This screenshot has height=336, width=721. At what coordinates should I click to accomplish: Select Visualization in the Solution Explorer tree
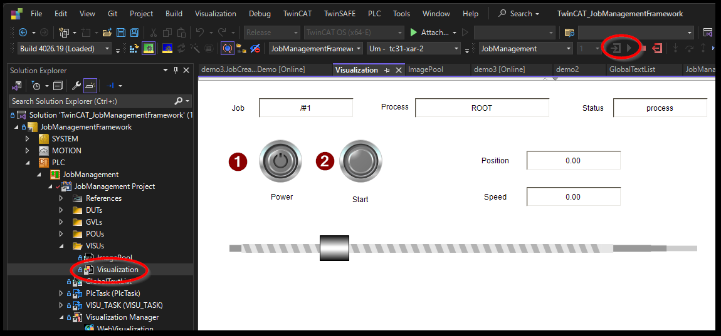tap(117, 270)
